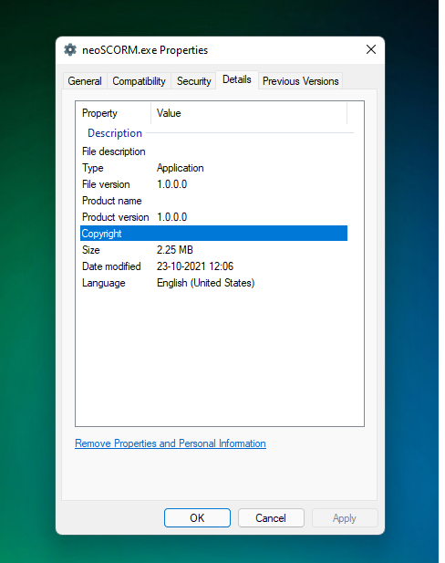The height and width of the screenshot is (563, 445).
Task: Select the Date modified row
Action: click(x=214, y=266)
